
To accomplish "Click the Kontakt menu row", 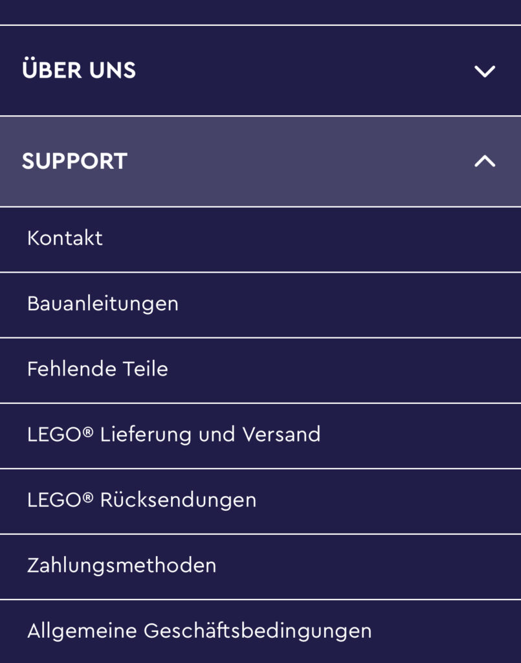I will (x=260, y=240).
